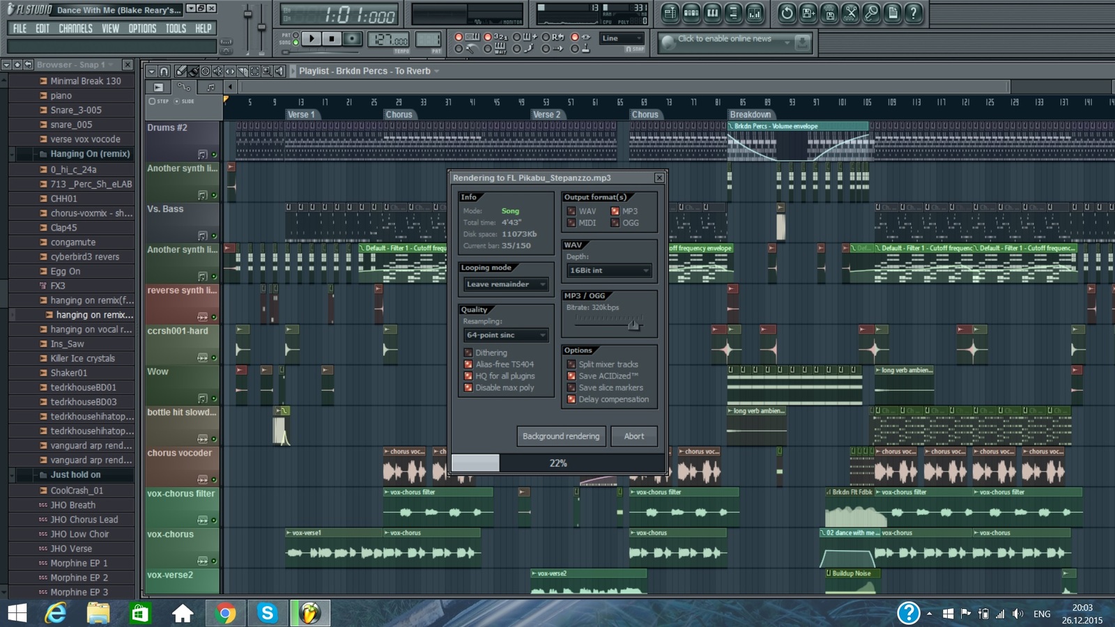Choose the Select tool in Playlist
The width and height of the screenshot is (1115, 627).
point(254,71)
